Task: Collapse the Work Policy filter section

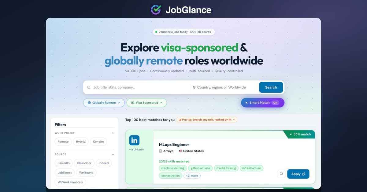Action: click(x=113, y=133)
